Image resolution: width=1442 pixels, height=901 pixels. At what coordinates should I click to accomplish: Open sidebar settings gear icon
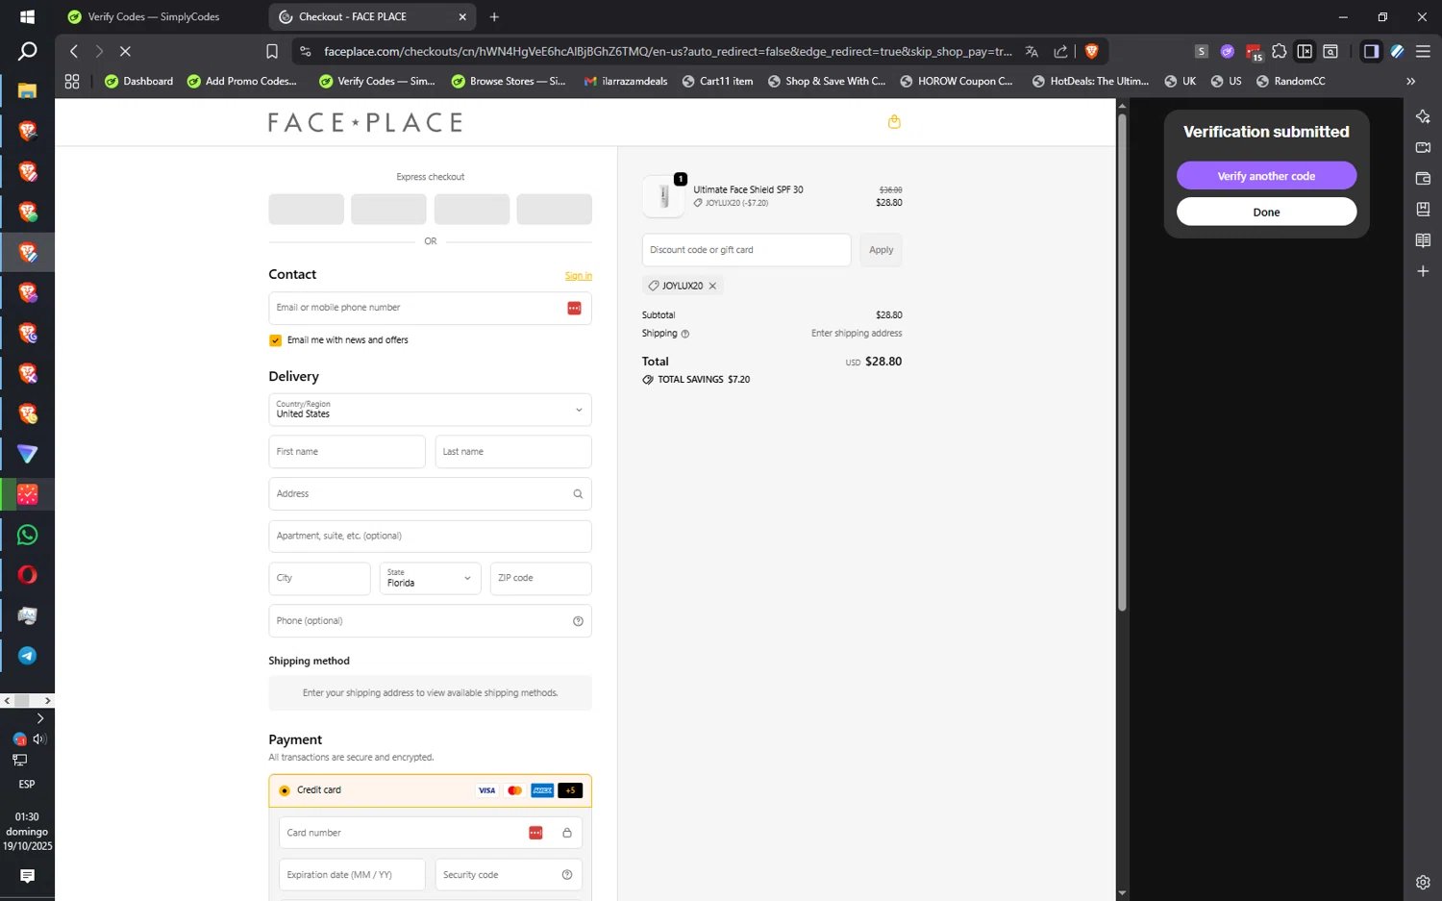(x=1423, y=882)
